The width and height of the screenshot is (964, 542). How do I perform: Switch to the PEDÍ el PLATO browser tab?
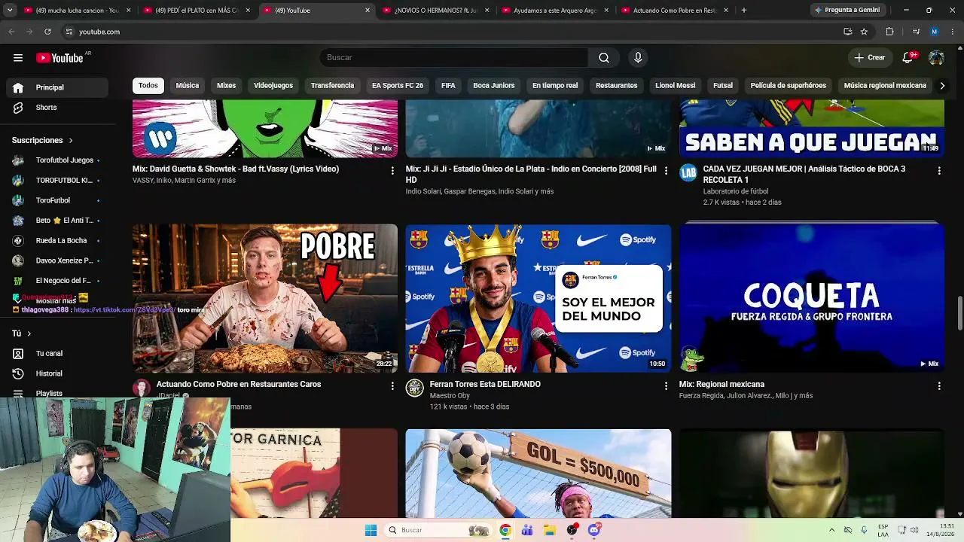tap(197, 11)
